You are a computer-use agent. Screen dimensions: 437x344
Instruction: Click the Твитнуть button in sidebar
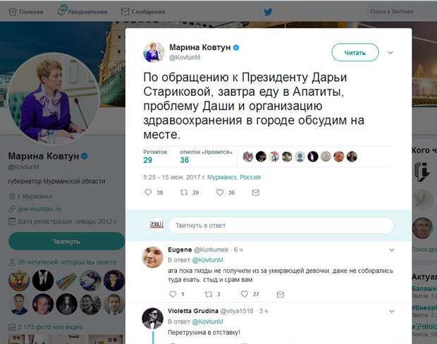point(67,241)
